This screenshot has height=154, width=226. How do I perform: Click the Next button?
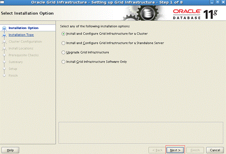(175, 150)
